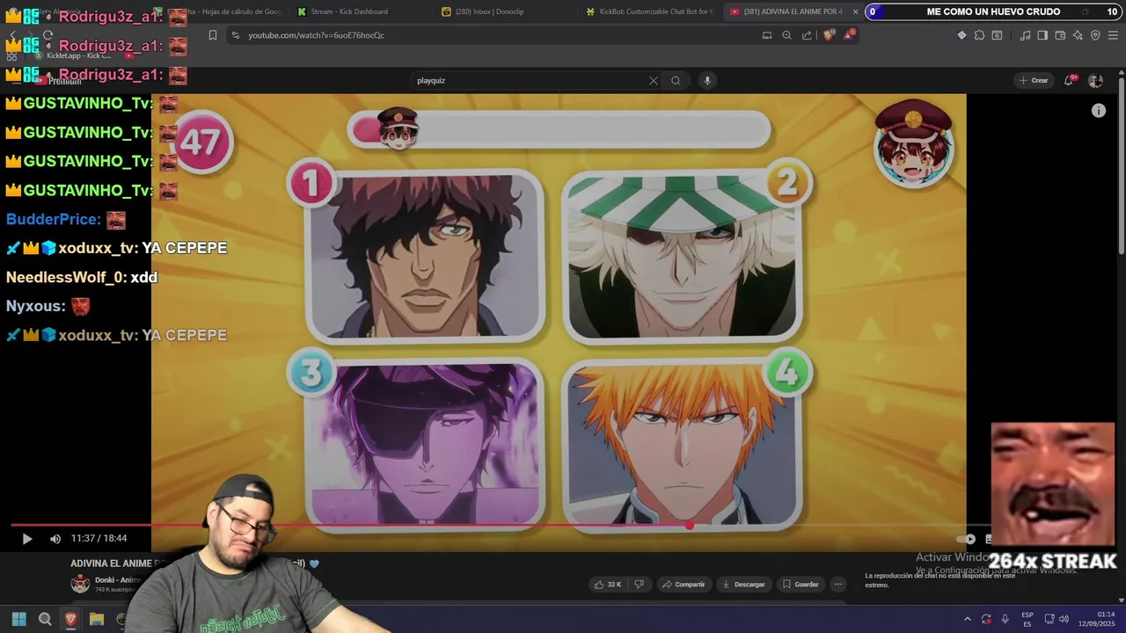Switch to the KickBot Customizable Chat Bot tab

pyautogui.click(x=651, y=11)
